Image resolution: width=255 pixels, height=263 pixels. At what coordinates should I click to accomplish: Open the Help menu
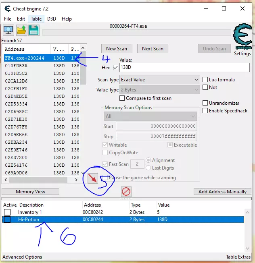tap(67, 19)
